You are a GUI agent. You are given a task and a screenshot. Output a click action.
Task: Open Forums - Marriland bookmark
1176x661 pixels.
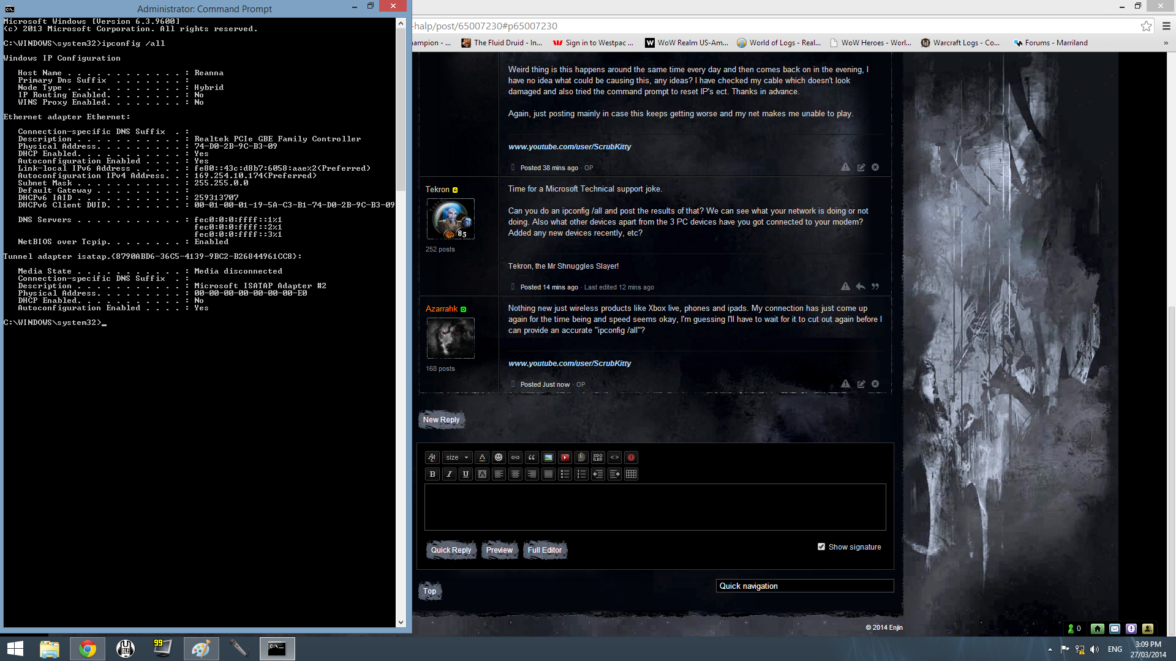pos(1050,43)
